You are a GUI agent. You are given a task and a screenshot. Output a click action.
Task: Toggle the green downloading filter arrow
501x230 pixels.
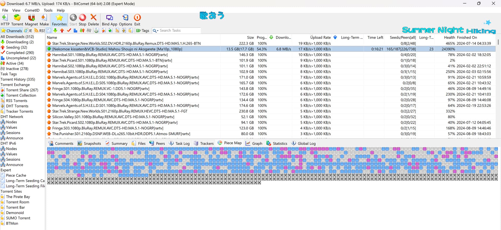55,31
